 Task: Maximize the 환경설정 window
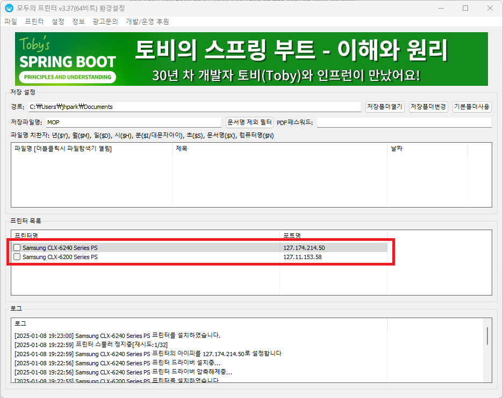click(x=465, y=8)
